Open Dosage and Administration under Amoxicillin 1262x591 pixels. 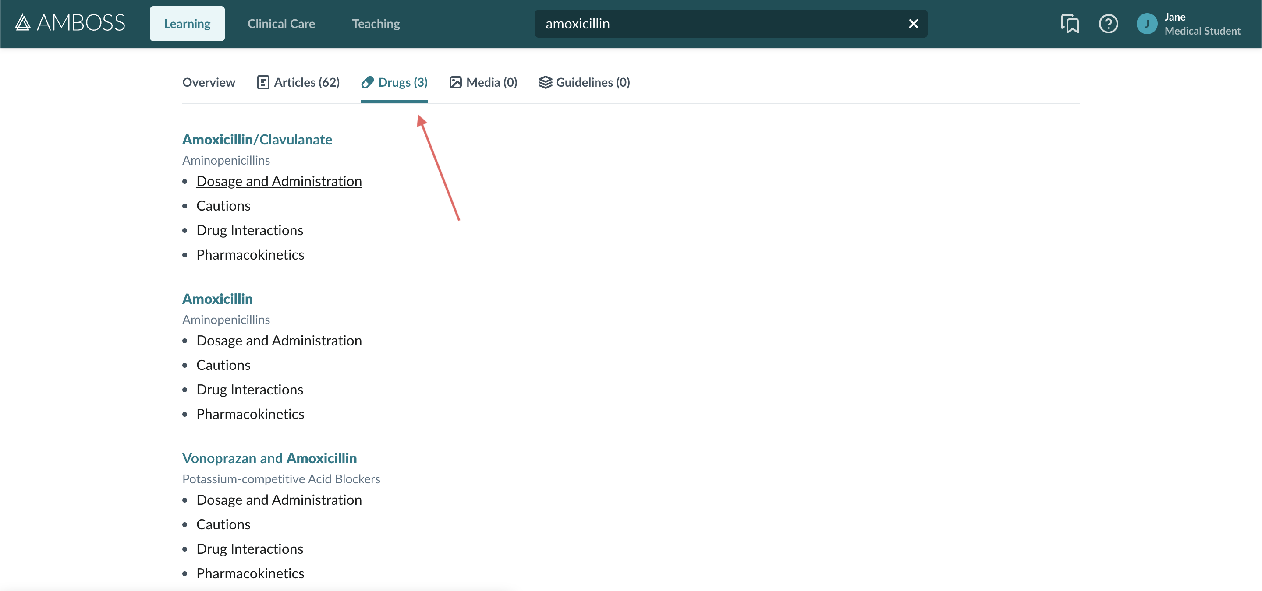(279, 341)
